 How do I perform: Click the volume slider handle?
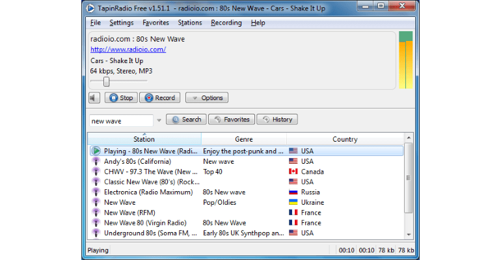pyautogui.click(x=106, y=81)
